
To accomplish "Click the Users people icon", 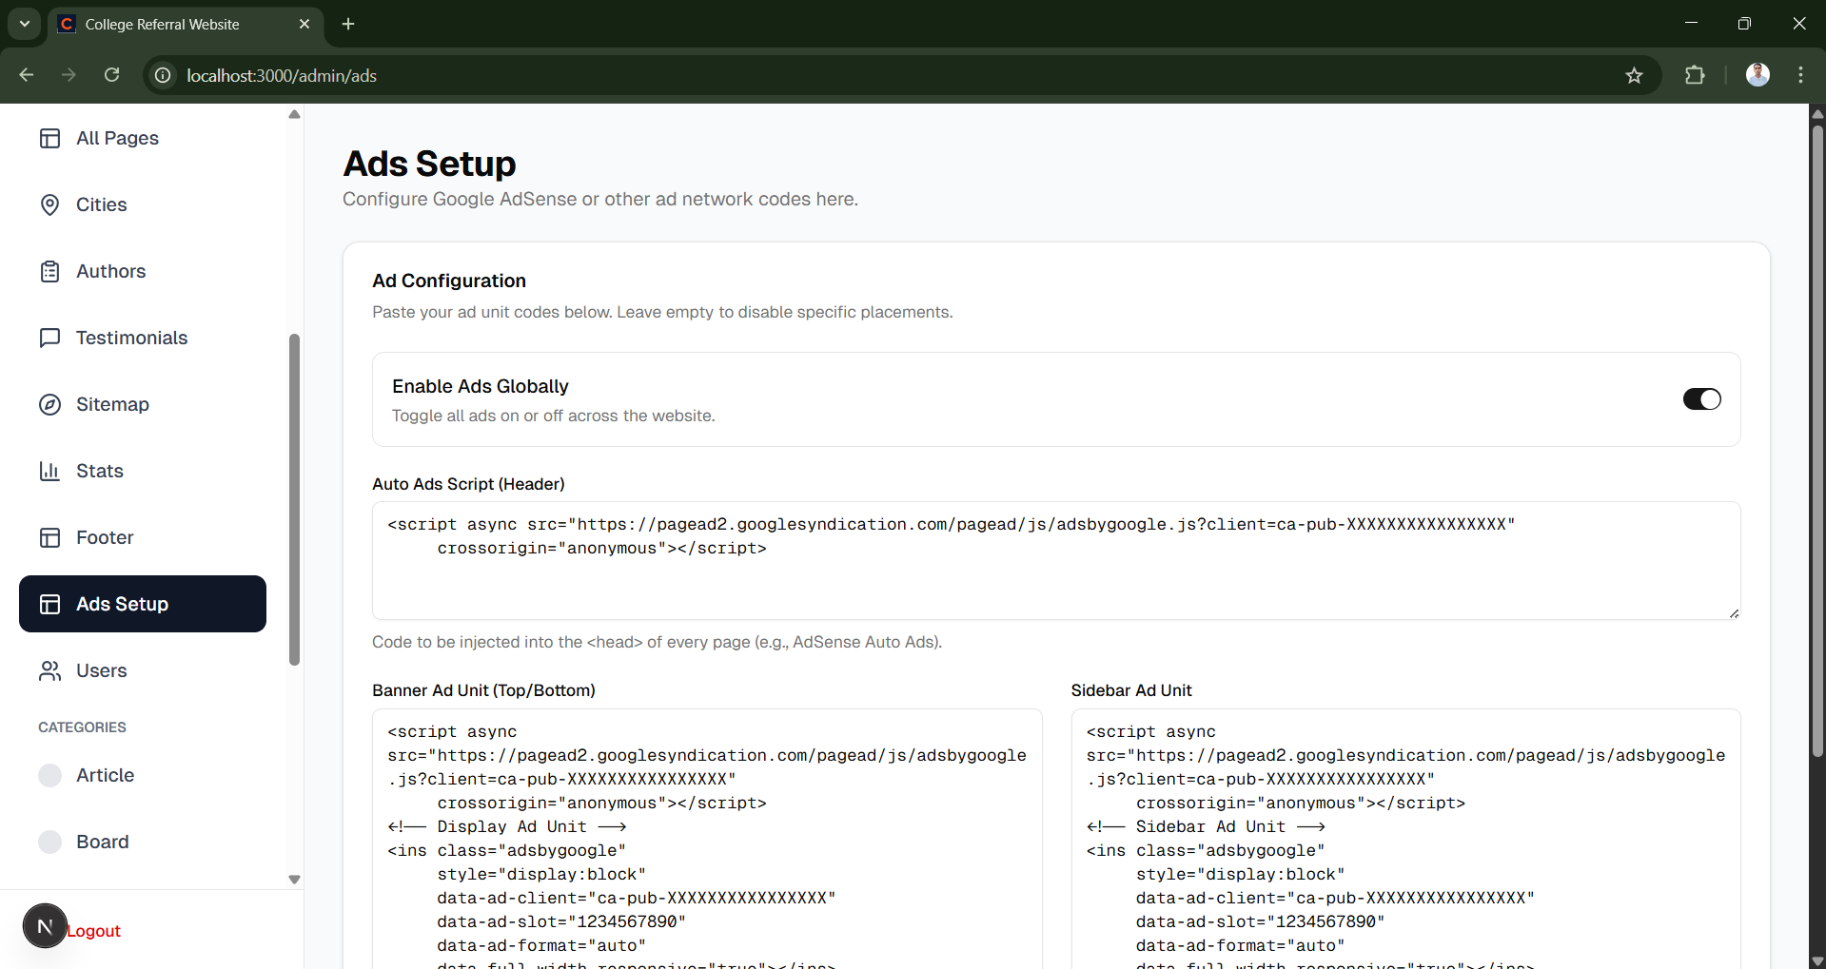I will coord(49,671).
